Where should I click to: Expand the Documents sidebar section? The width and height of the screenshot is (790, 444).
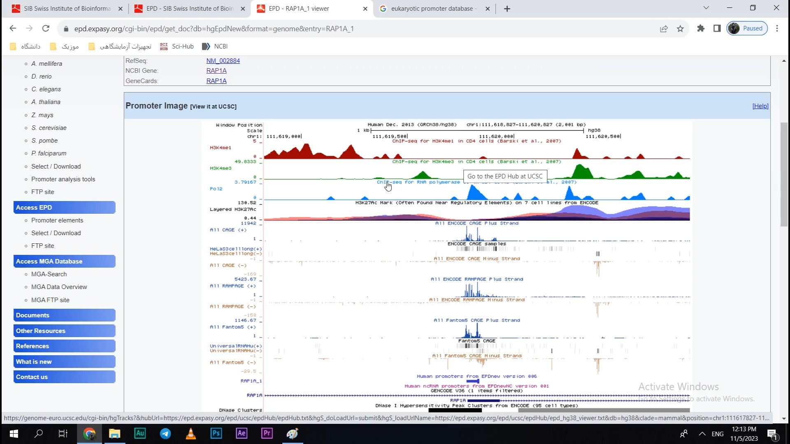tap(64, 315)
